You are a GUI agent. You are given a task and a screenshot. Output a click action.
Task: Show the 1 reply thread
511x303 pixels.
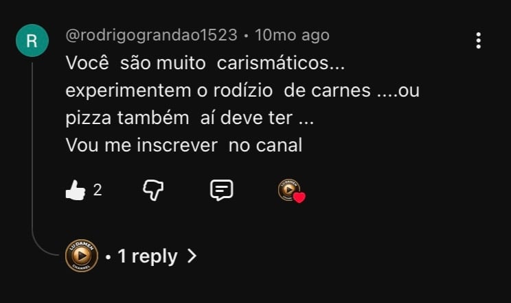[x=148, y=256]
